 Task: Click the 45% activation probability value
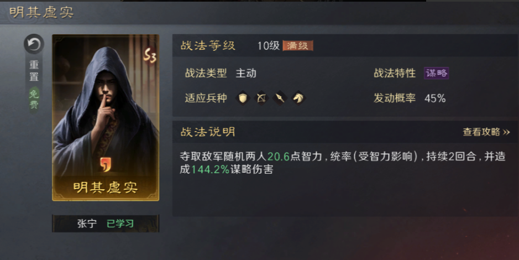point(435,98)
